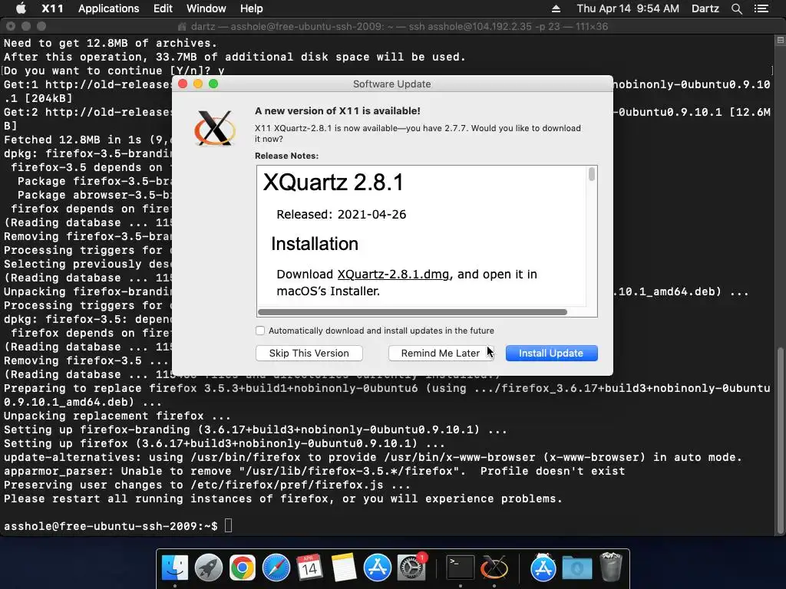Open Spotlight search in the menu bar
This screenshot has width=786, height=589.
pos(736,8)
